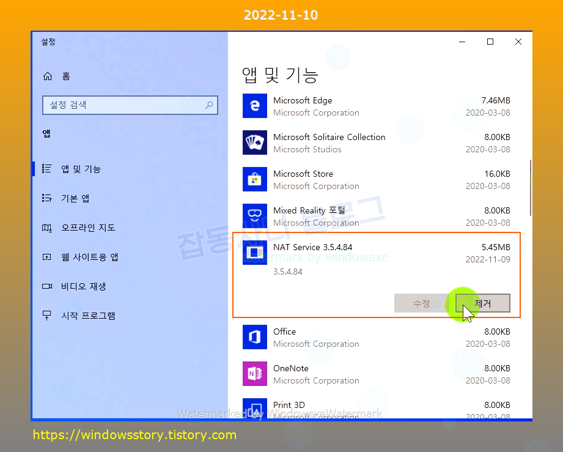Focus the 설정 검색 search box
Viewport: 563px width, 452px height.
(x=130, y=105)
